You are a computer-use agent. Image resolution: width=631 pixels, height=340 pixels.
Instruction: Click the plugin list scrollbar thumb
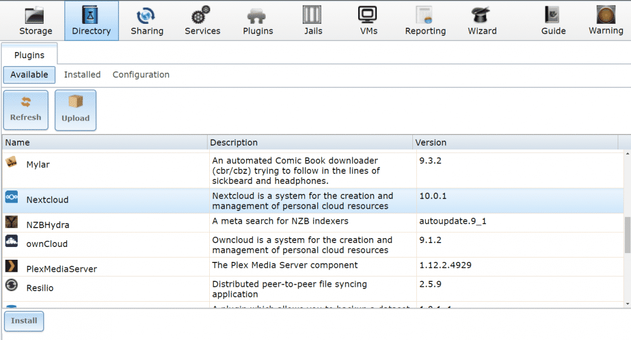click(x=627, y=235)
